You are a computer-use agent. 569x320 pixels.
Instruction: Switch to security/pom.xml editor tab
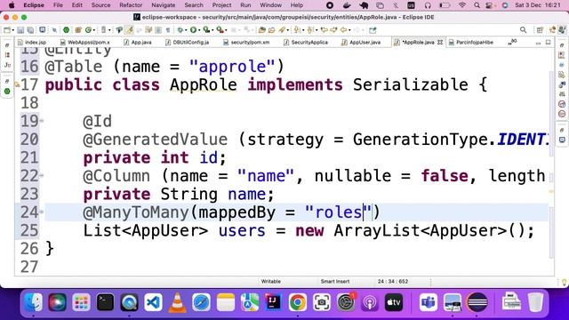pos(246,43)
